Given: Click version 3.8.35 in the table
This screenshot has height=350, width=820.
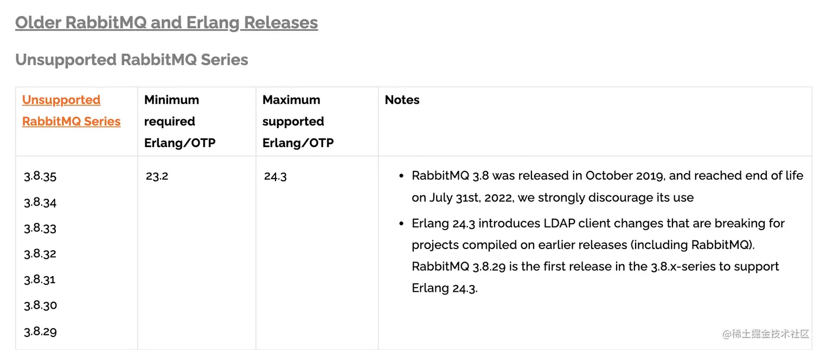Looking at the screenshot, I should [40, 176].
